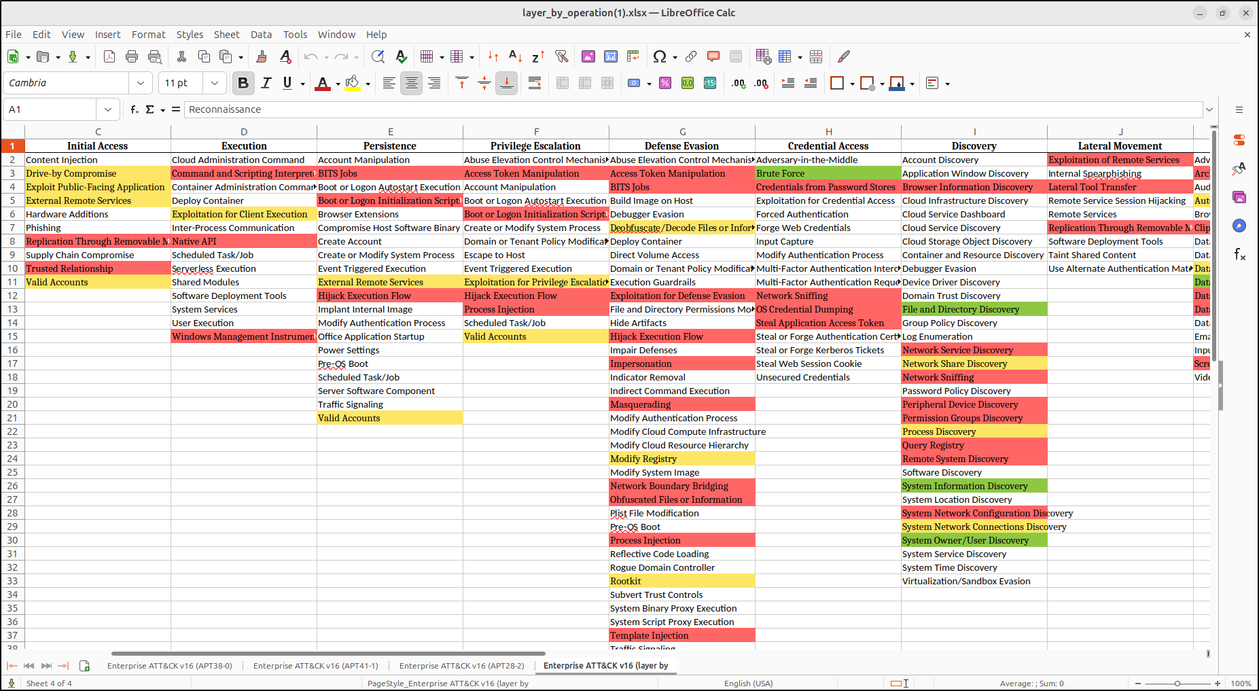
Task: Click the red font color swatch
Action: tap(323, 84)
